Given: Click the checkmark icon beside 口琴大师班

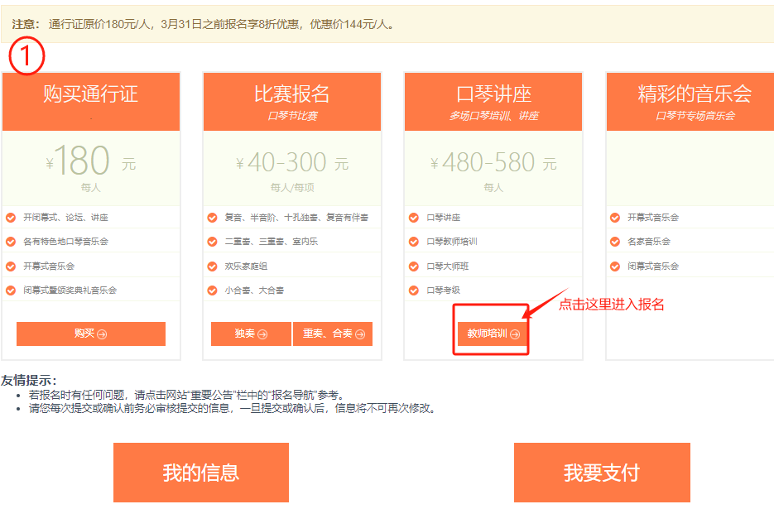Looking at the screenshot, I should 414,267.
